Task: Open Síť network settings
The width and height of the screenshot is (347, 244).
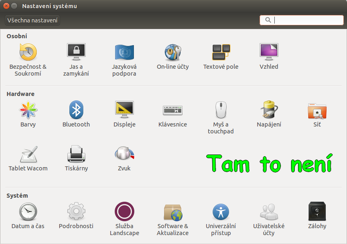Action: 317,114
